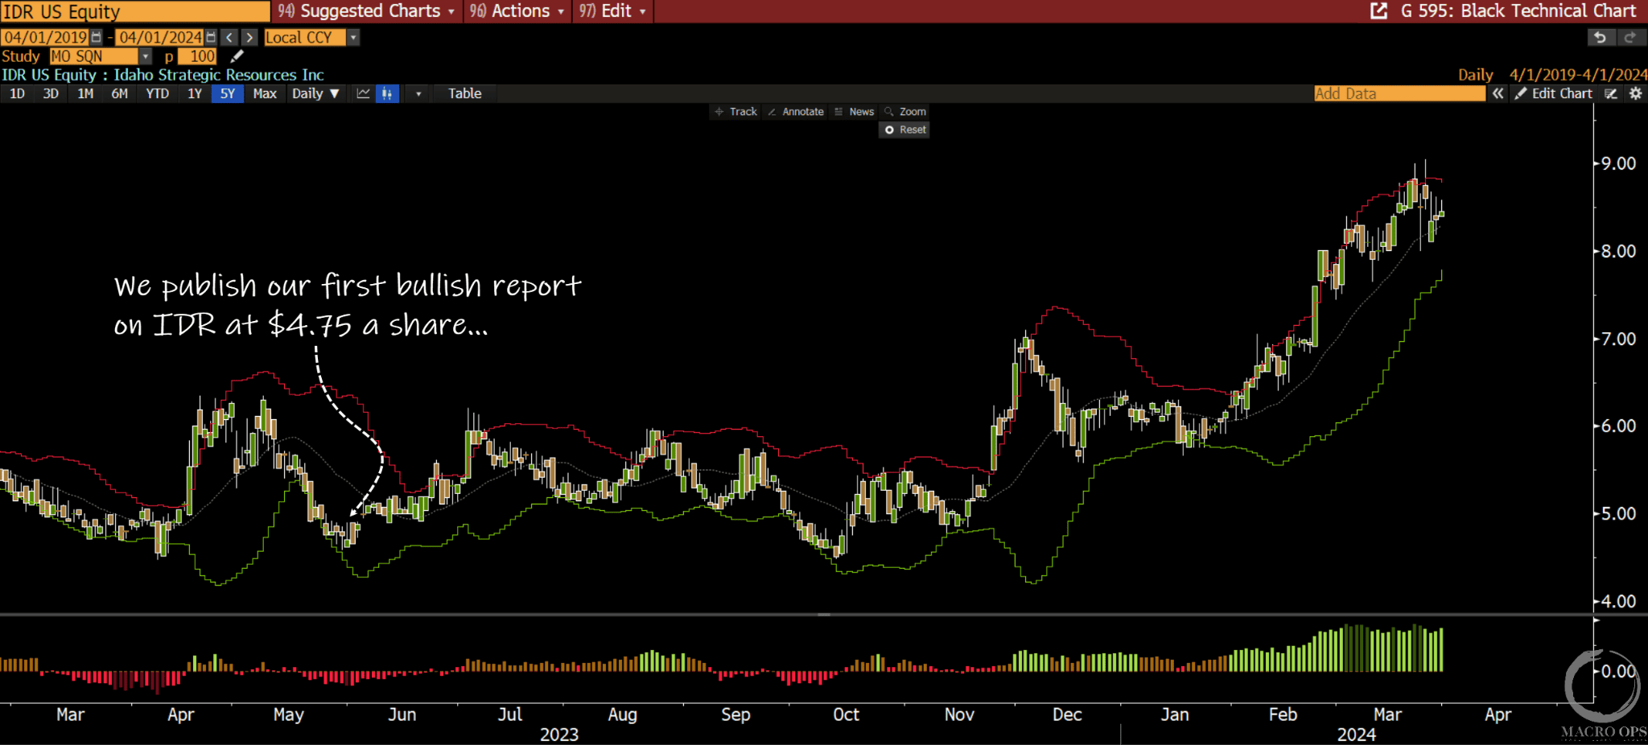Viewport: 1648px width, 745px height.
Task: Enable Track crosshair tool
Action: [735, 112]
